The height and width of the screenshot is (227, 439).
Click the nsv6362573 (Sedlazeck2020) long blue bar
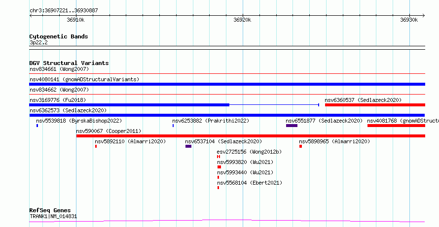(x=227, y=115)
